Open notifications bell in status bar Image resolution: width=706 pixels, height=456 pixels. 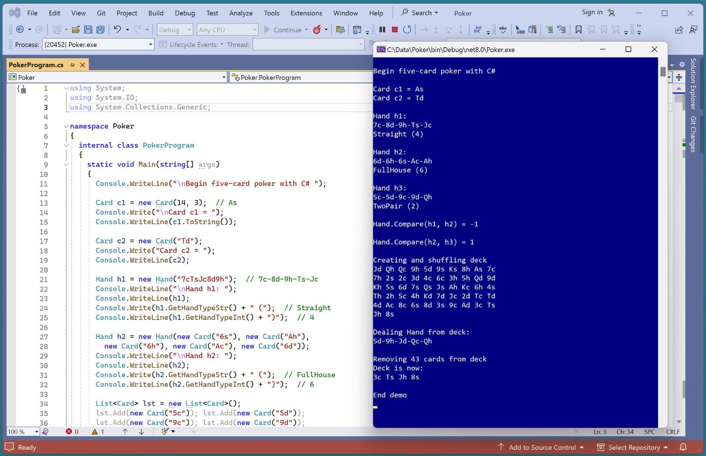683,447
